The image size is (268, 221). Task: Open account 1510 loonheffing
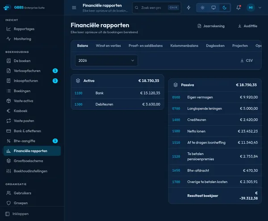click(176, 142)
